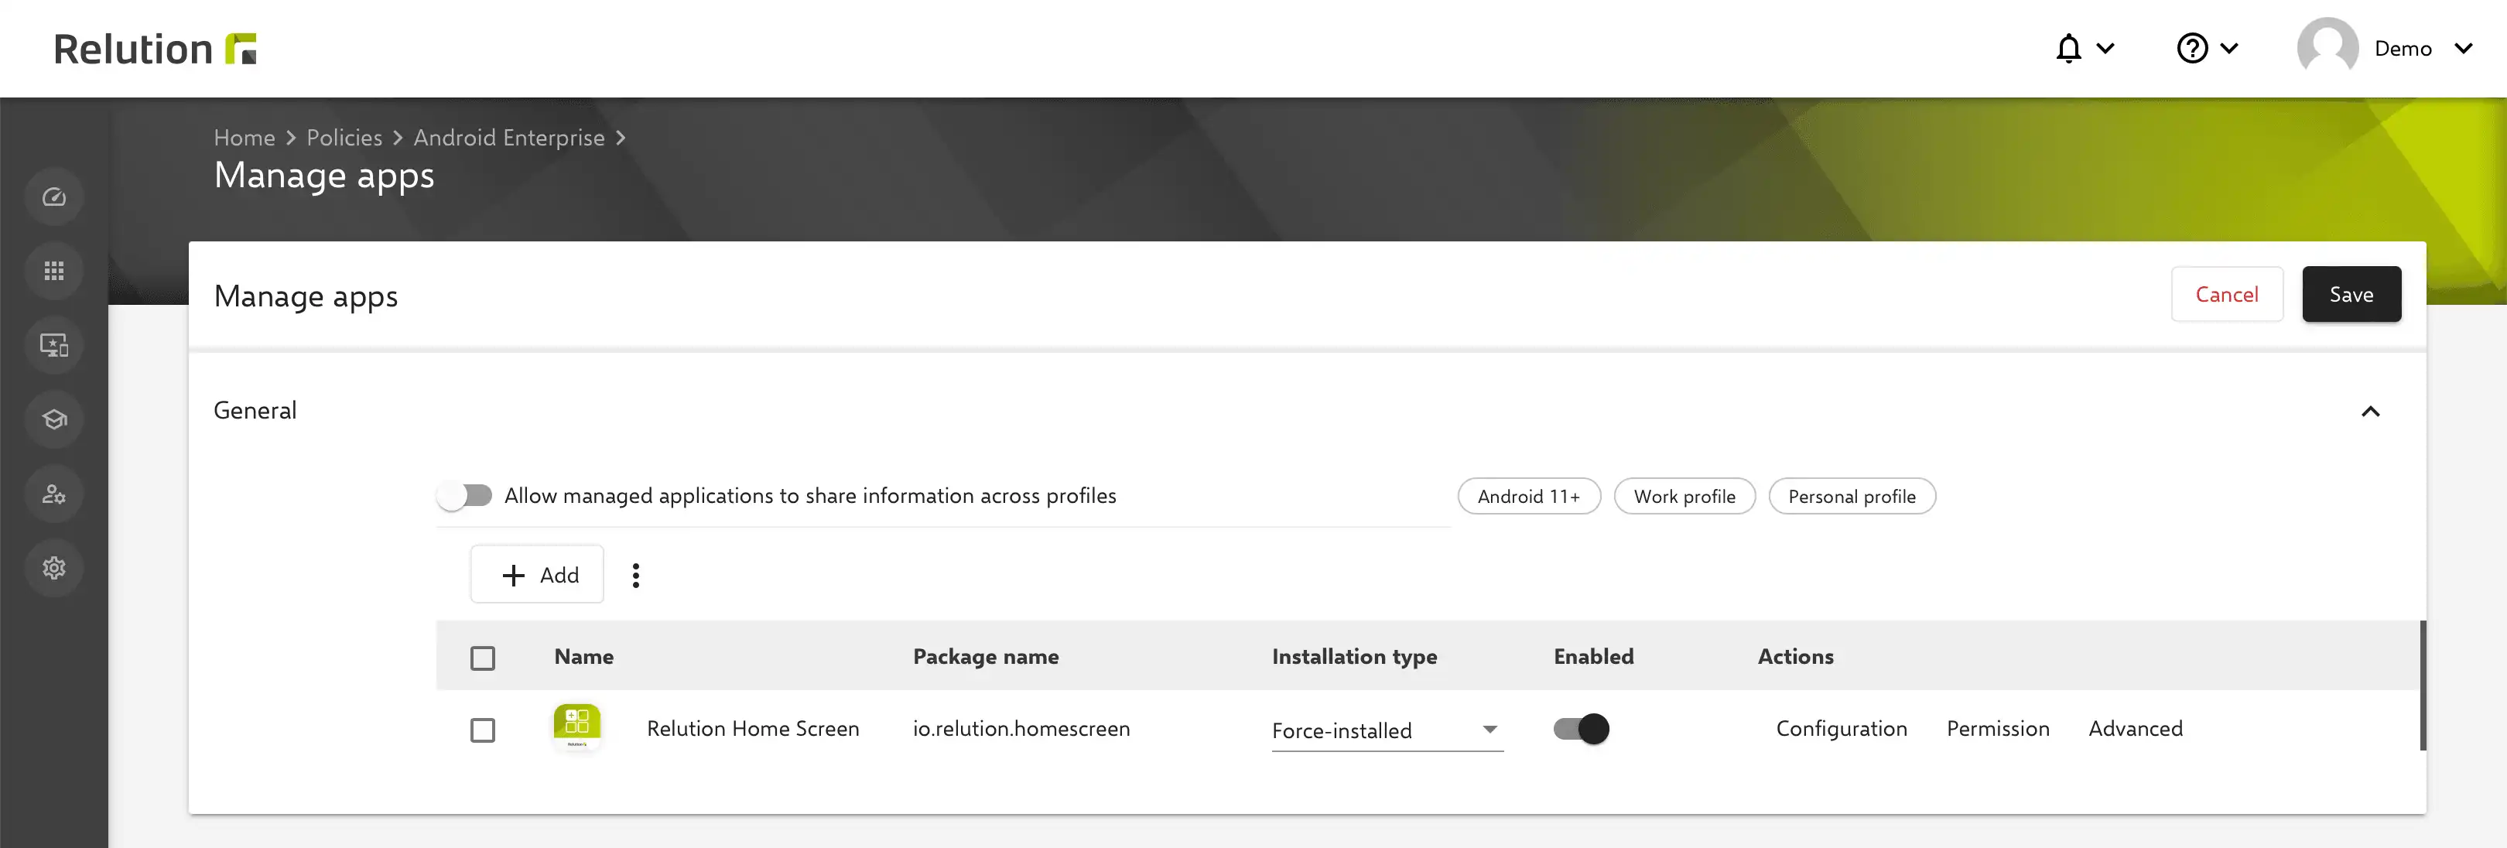Click the Relution logo

155,49
